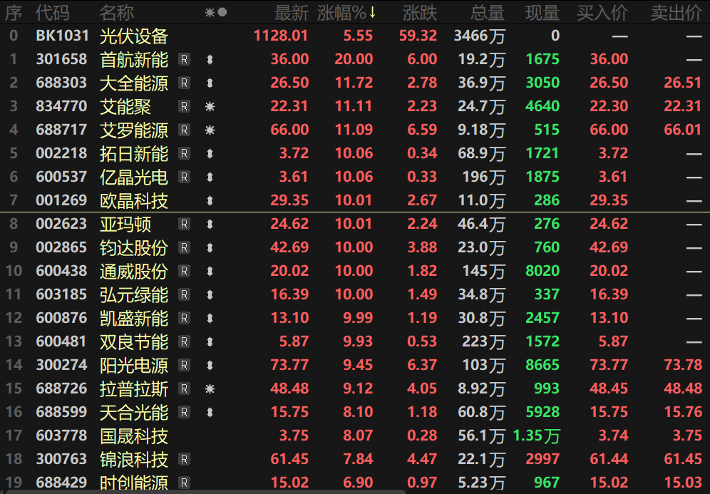The width and height of the screenshot is (710, 494).
Task: Click the R badge beside 时创能源
Action: (x=184, y=483)
